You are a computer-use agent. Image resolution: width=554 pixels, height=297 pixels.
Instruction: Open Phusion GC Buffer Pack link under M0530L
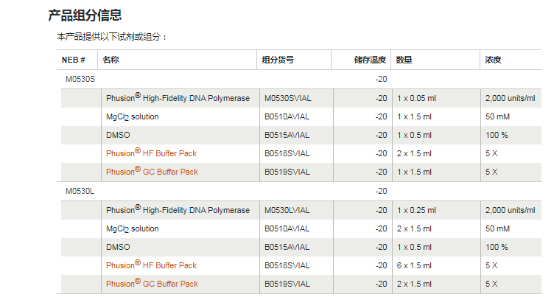(152, 284)
